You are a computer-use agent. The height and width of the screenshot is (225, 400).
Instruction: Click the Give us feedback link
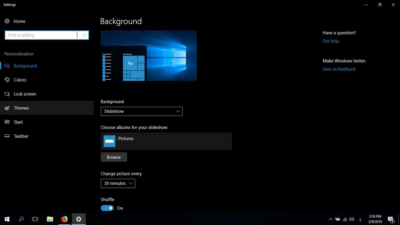click(339, 69)
